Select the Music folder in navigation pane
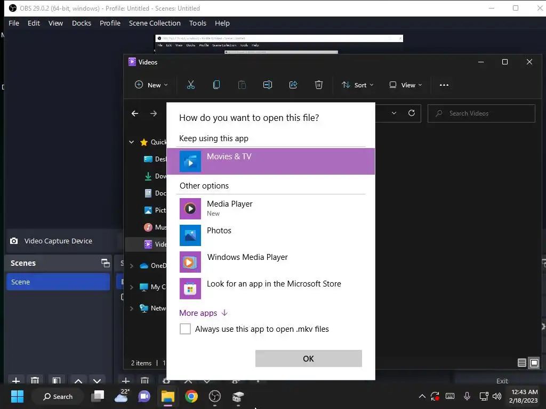The width and height of the screenshot is (546, 409). point(155,227)
